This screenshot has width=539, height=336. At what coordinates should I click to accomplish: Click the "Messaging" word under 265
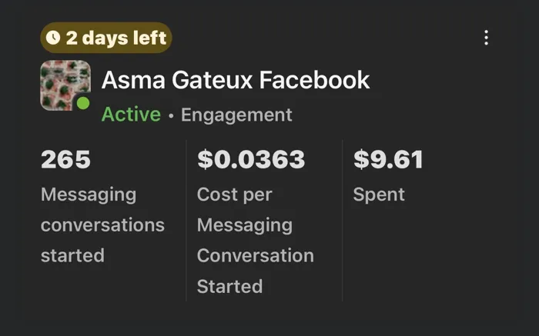tap(88, 195)
